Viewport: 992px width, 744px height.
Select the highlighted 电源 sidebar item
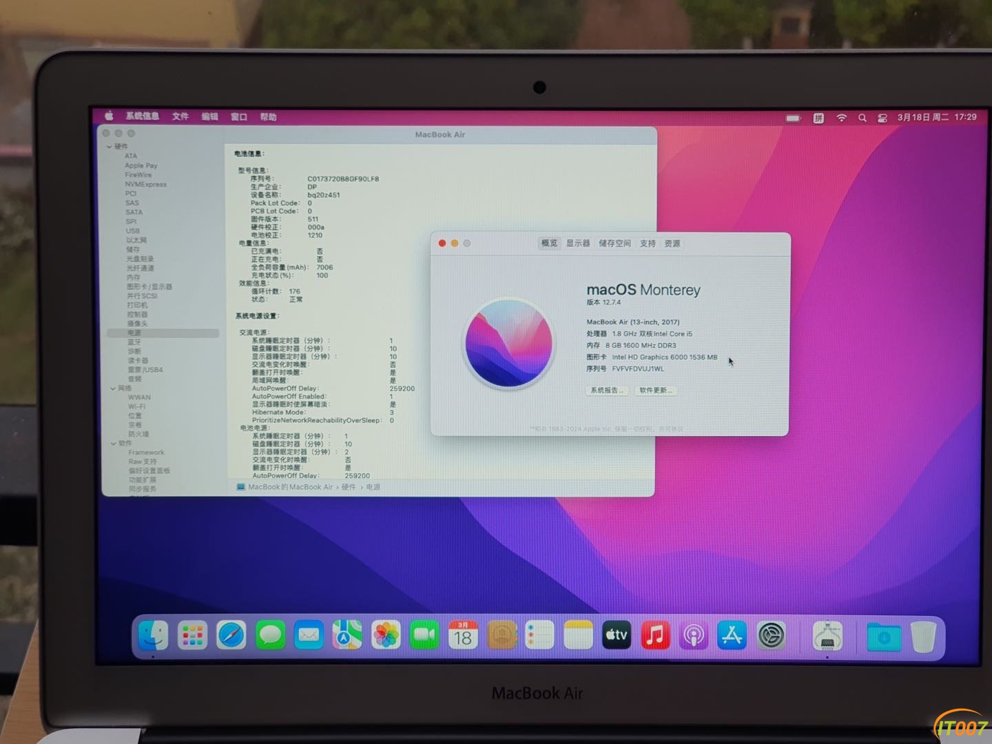click(163, 333)
